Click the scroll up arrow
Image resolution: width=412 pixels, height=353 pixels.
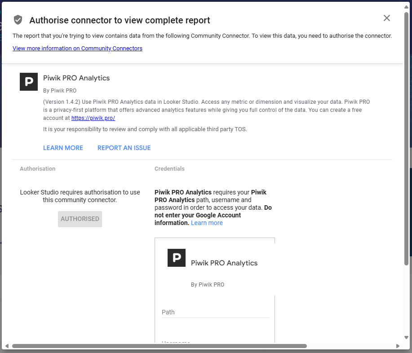406,7
